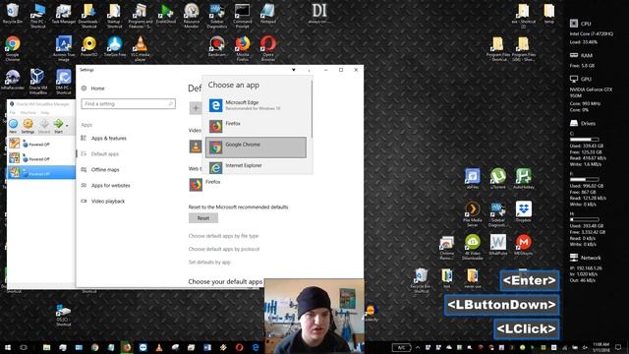Open Video playback settings page

[x=108, y=201]
